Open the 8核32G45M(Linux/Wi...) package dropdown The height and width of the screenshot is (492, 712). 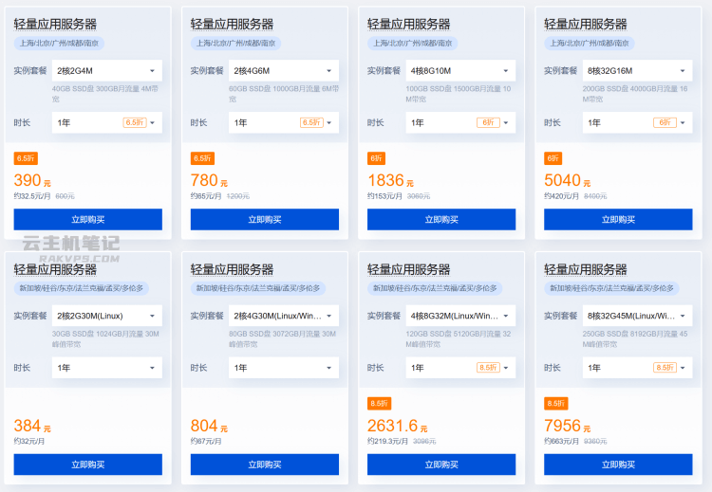coord(637,316)
